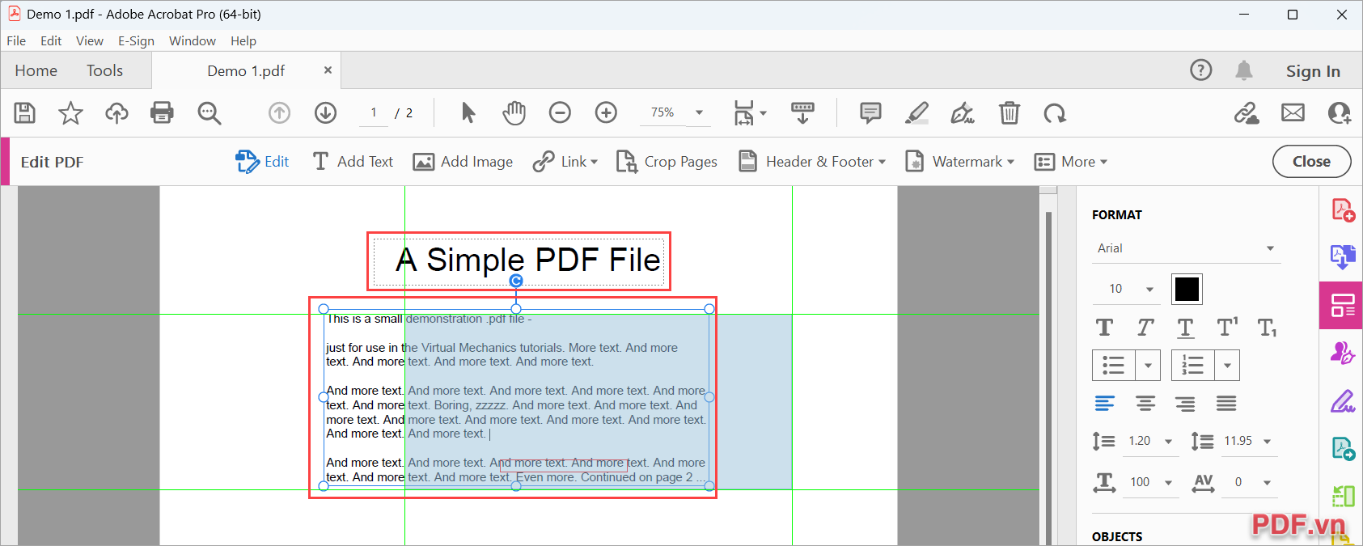Click the upload to cloud icon

click(116, 113)
